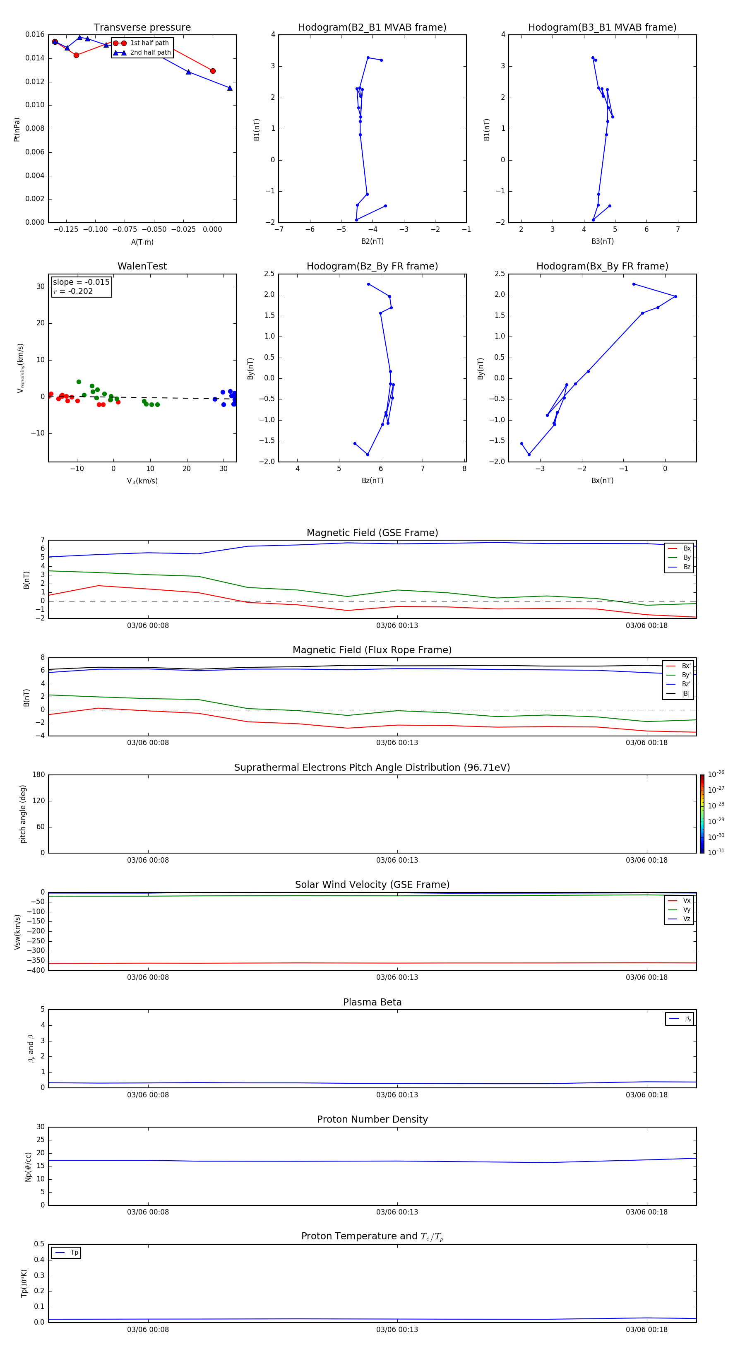The height and width of the screenshot is (1366, 745).
Task: Click 'Hodogram(Bx_By FR frame)' title
Action: pos(602,266)
